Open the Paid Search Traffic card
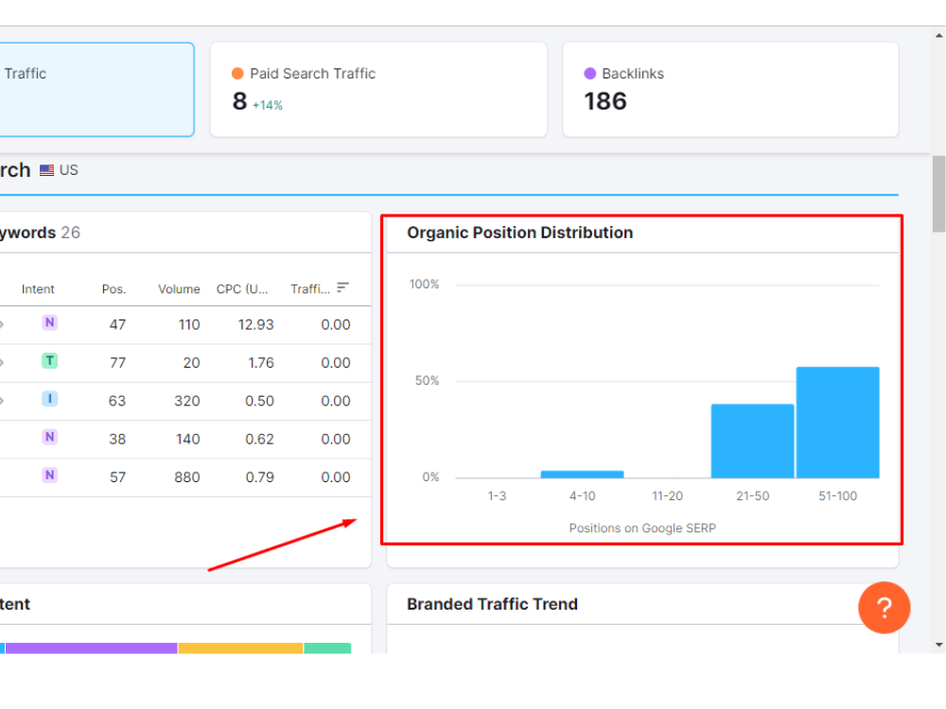946x709 pixels. (x=378, y=89)
